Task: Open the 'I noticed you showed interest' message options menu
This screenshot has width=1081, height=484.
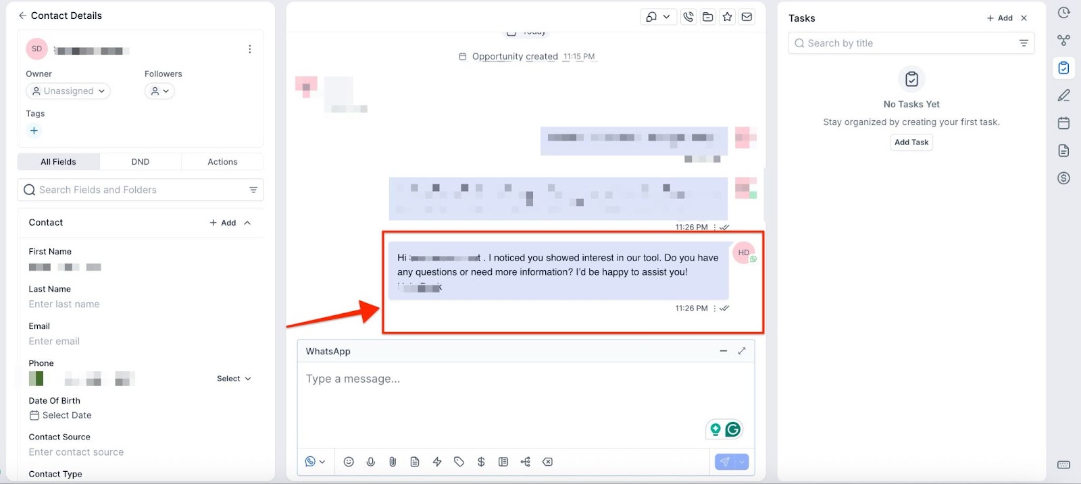Action: click(714, 308)
